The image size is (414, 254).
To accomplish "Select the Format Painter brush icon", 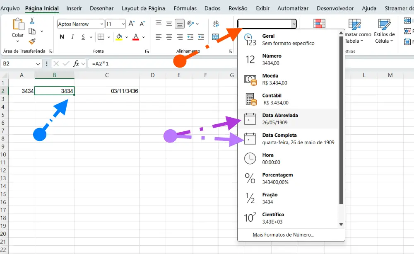I will 32,41.
